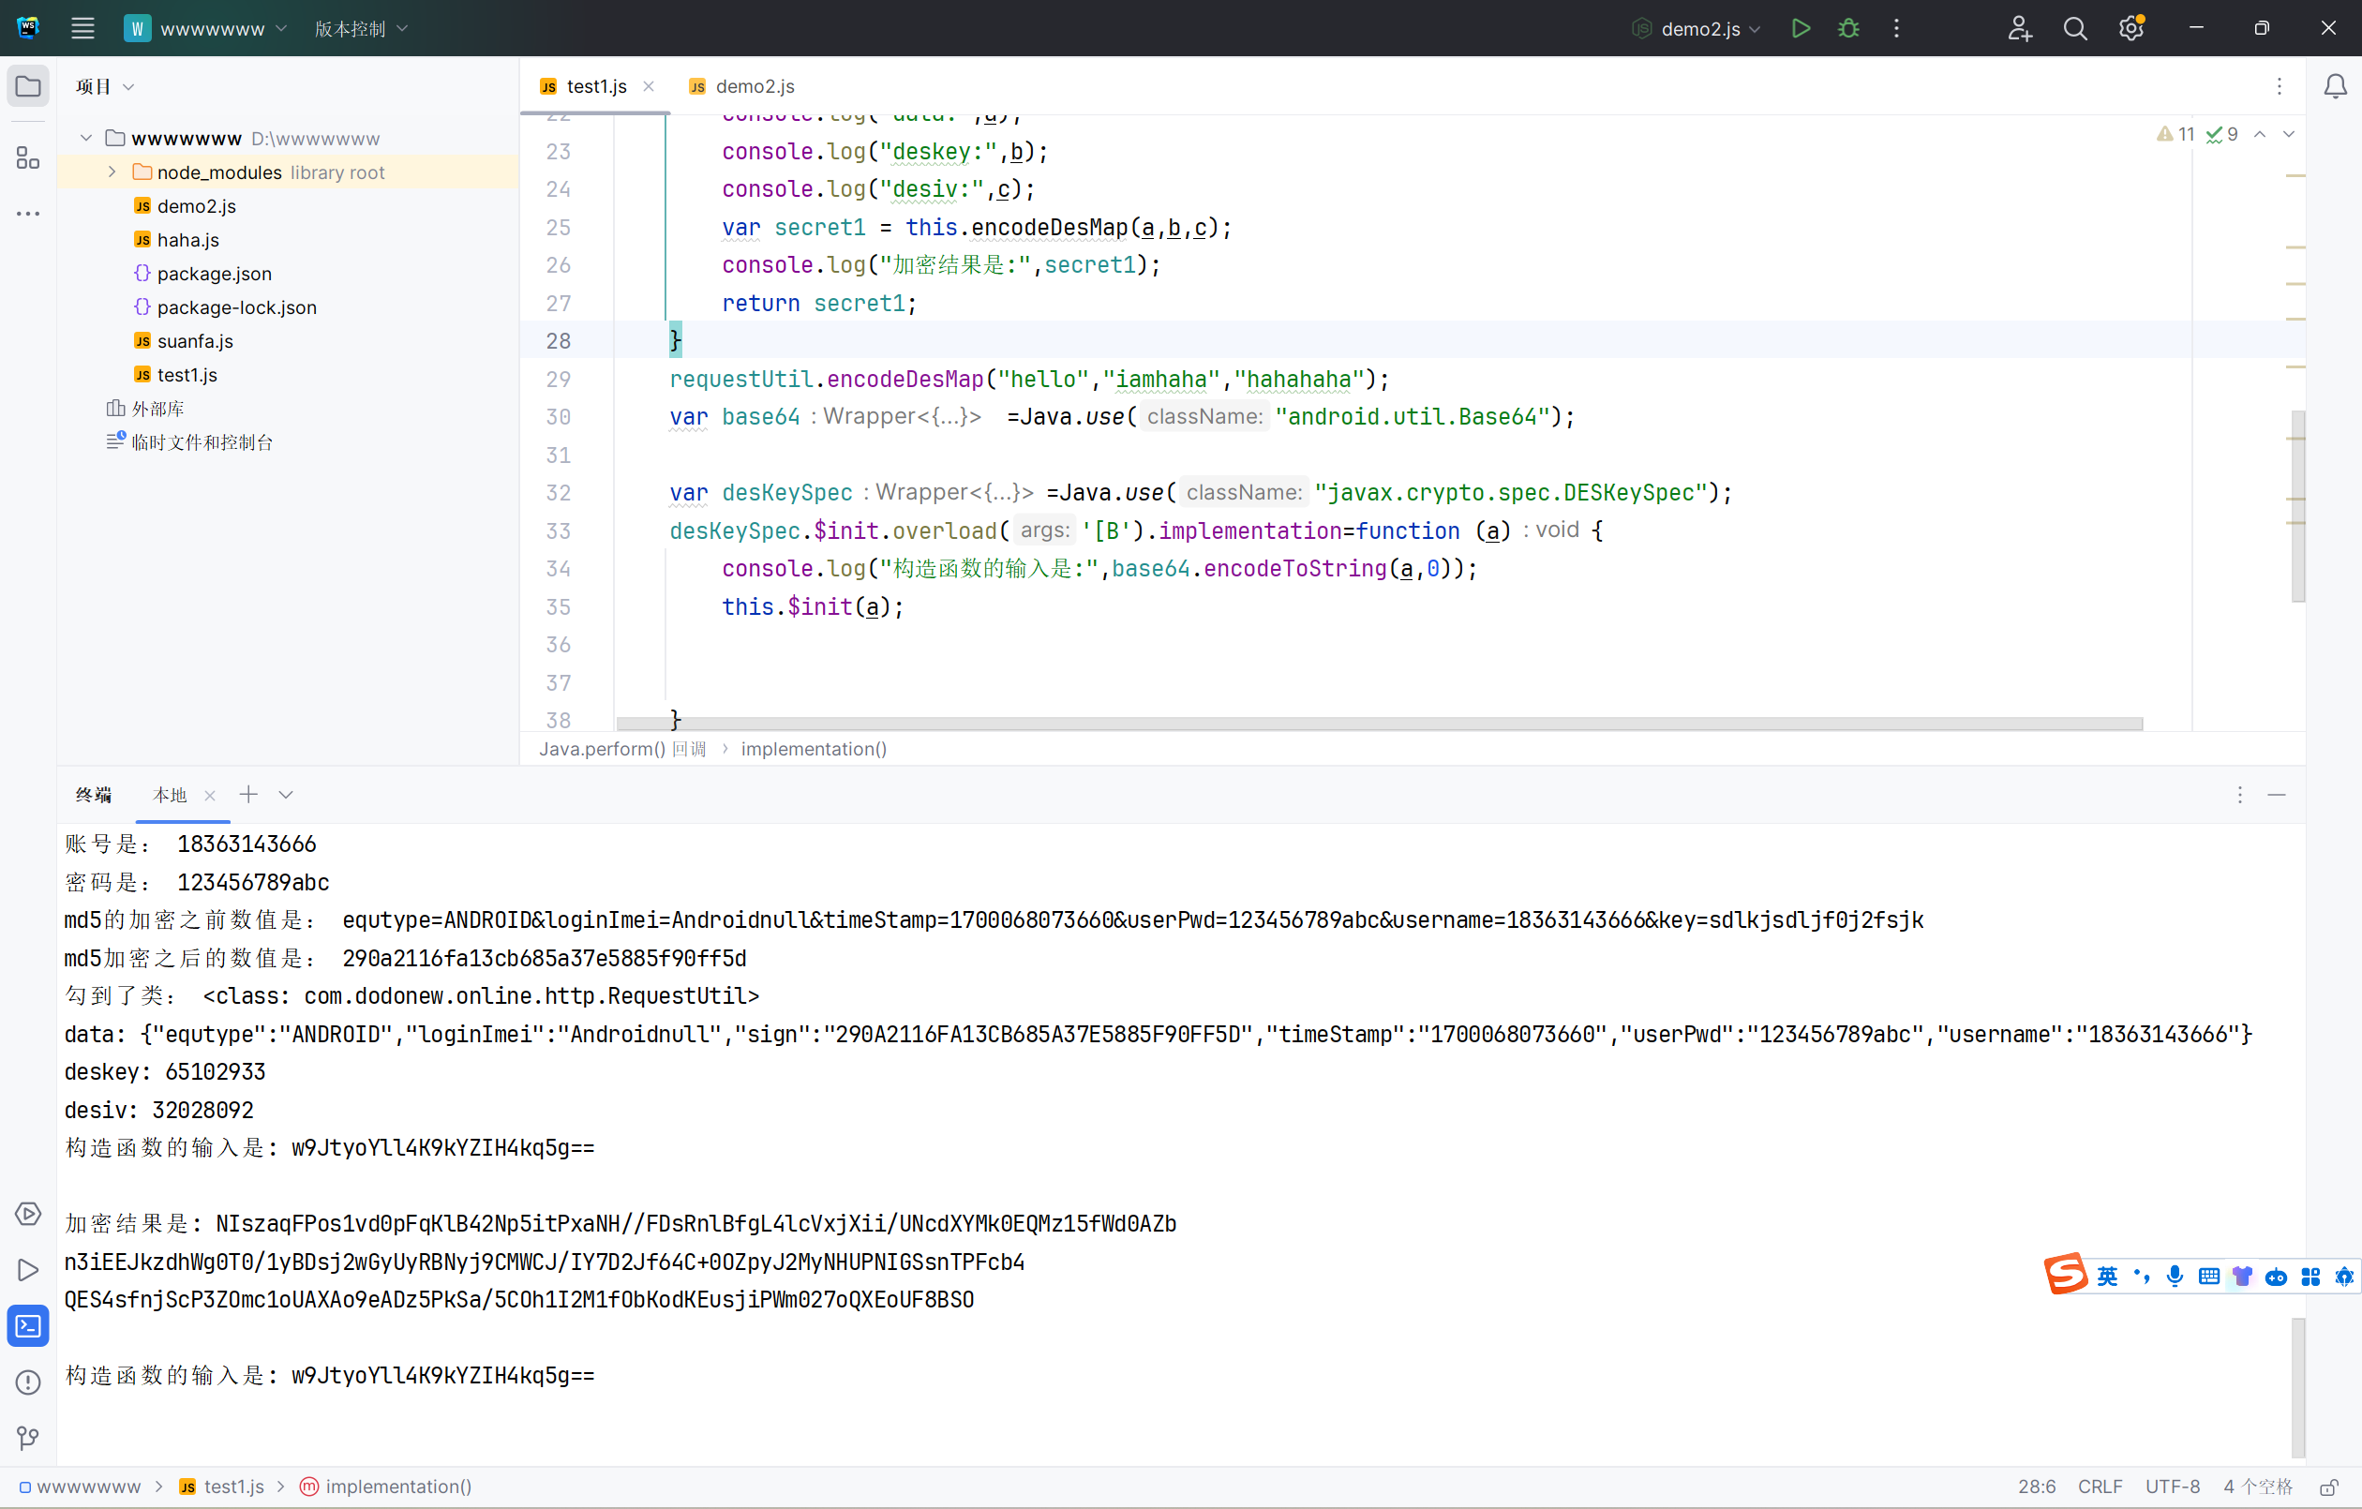Open demo2.js in the project tree
Viewport: 2362px width, 1509px height.
pyautogui.click(x=196, y=206)
